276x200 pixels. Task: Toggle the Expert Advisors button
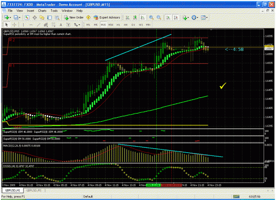(x=107, y=17)
